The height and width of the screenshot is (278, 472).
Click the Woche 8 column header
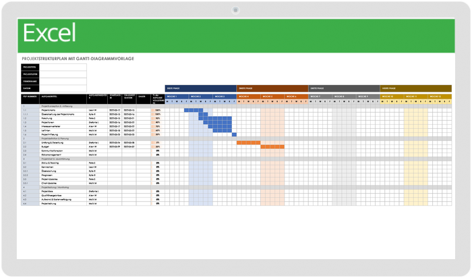click(344, 96)
